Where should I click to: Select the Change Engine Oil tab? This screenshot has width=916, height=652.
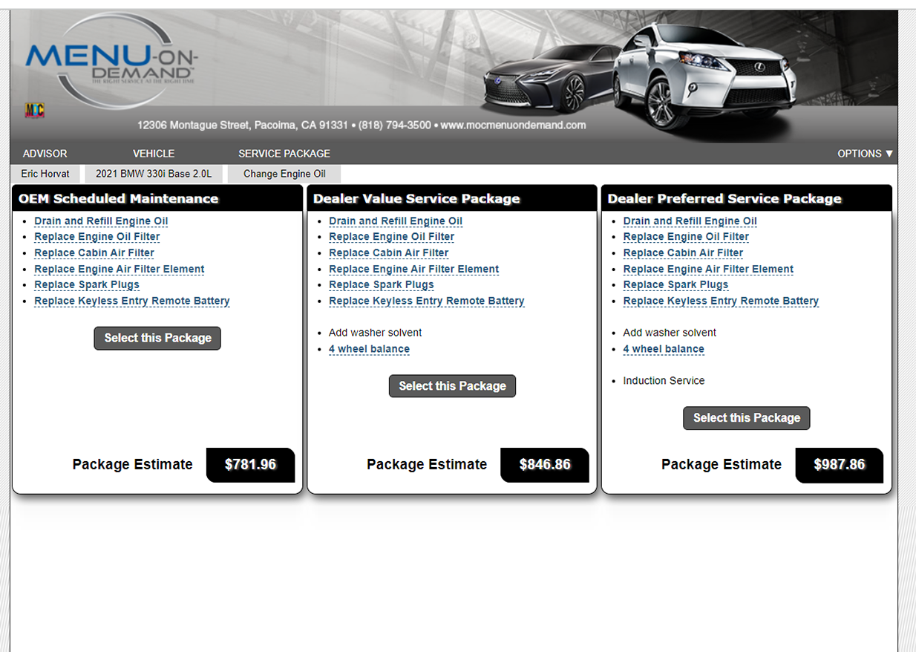[x=284, y=174]
